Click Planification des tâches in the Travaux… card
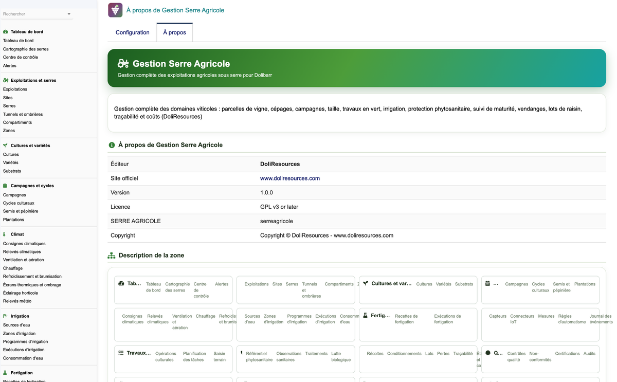Viewport: 617px width, 382px height. pyautogui.click(x=194, y=357)
